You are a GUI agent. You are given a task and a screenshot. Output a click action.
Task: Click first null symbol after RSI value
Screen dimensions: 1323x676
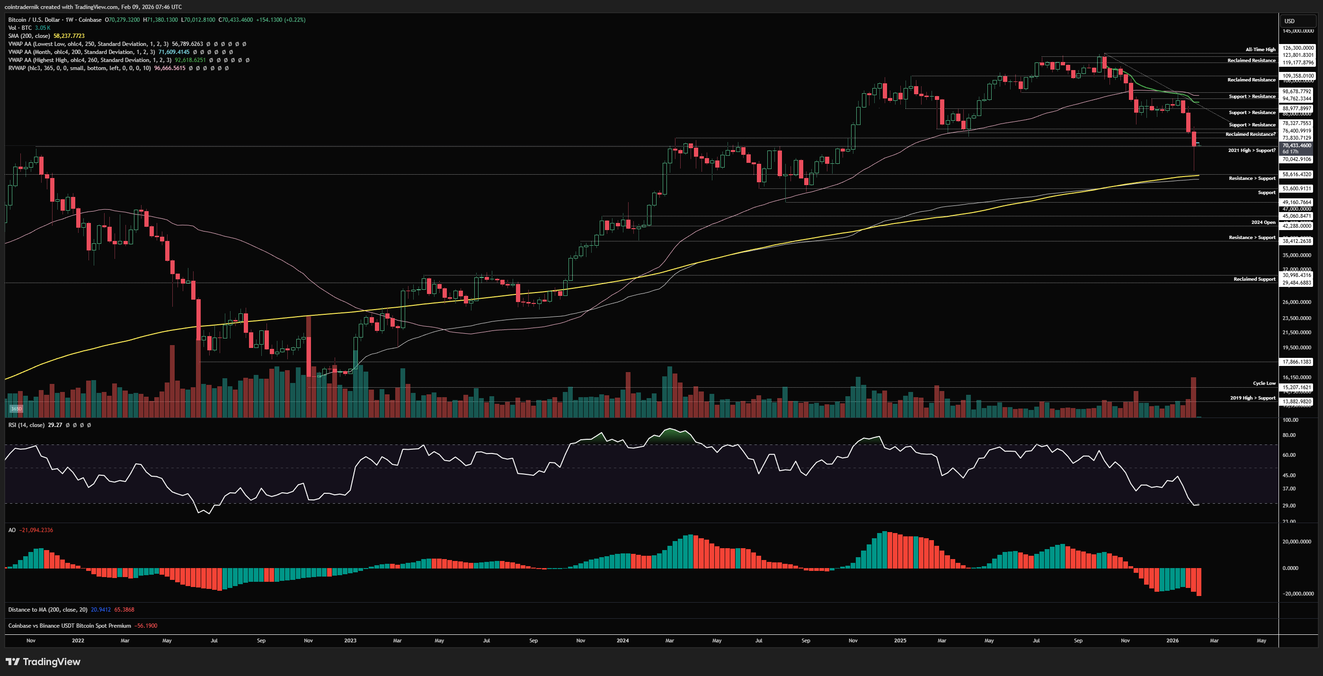(x=68, y=425)
